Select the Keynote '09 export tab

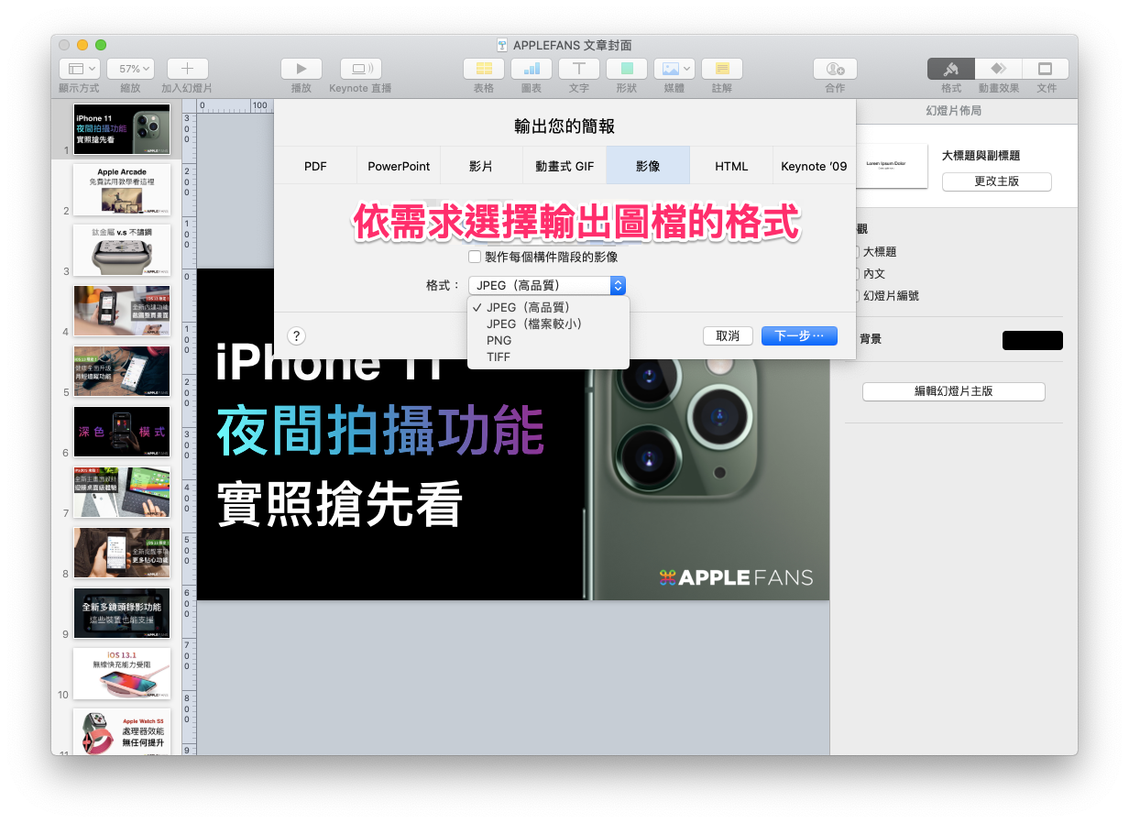[x=814, y=166]
